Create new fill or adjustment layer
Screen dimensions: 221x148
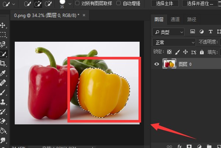coord(199,146)
